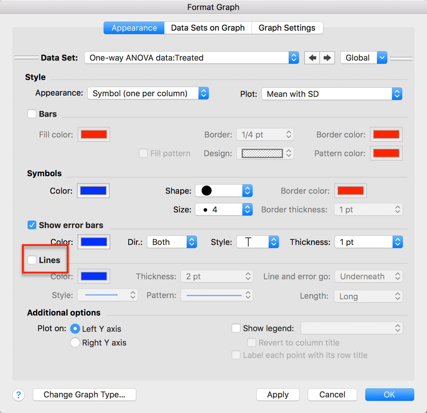Open the symbol Shape dropdown
The height and width of the screenshot is (413, 427).
(x=247, y=191)
